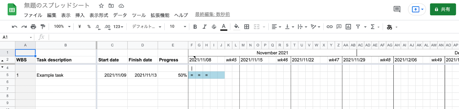Screen dimensions: 459x109
Task: Open vertical align dropdown
Action: click(x=289, y=27)
